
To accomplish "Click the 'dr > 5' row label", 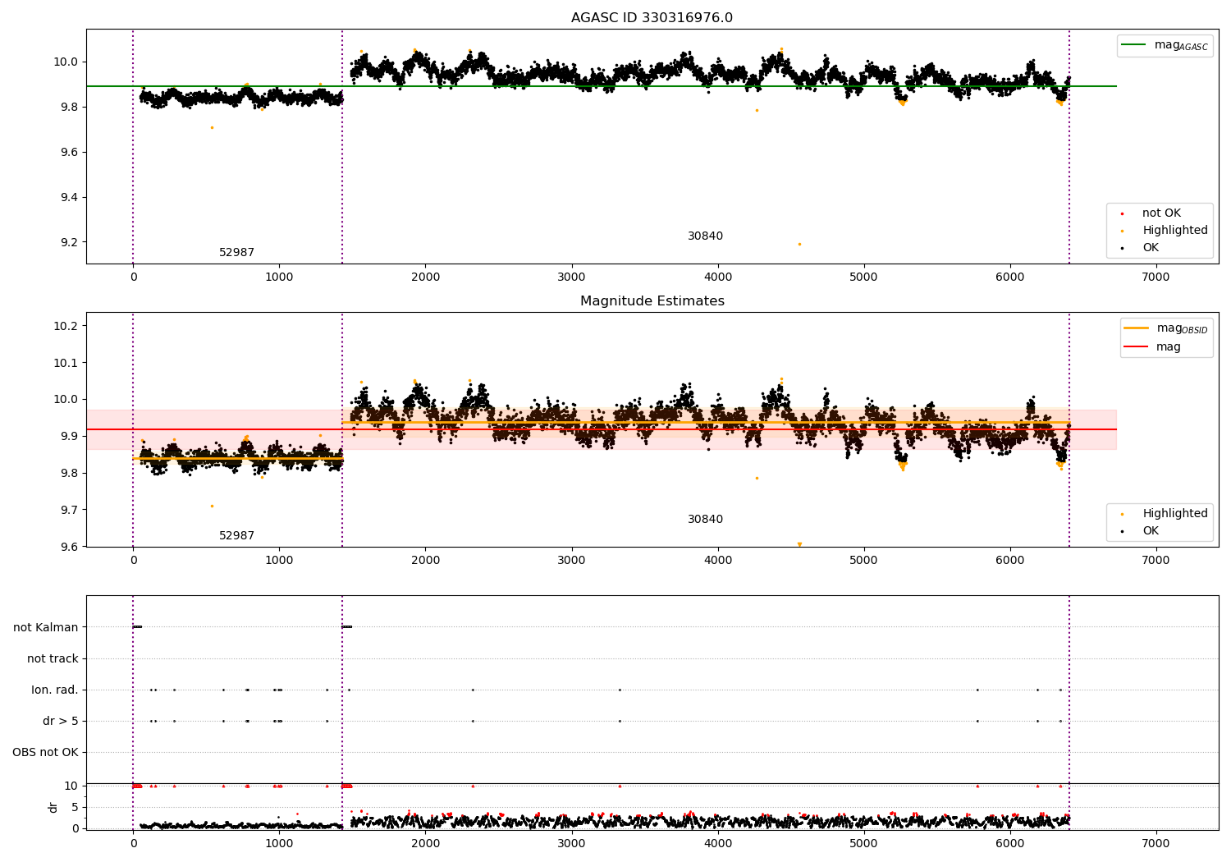I will (x=61, y=722).
